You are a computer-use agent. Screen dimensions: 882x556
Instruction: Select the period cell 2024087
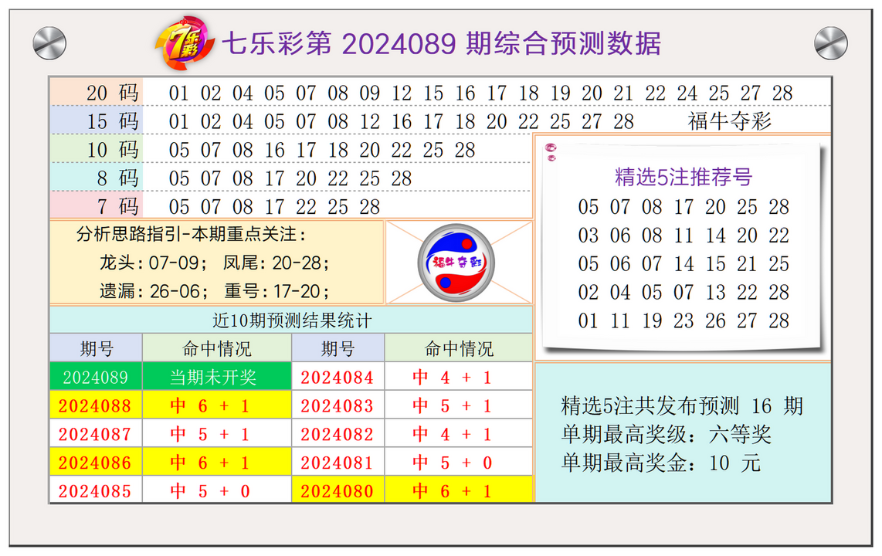click(97, 434)
